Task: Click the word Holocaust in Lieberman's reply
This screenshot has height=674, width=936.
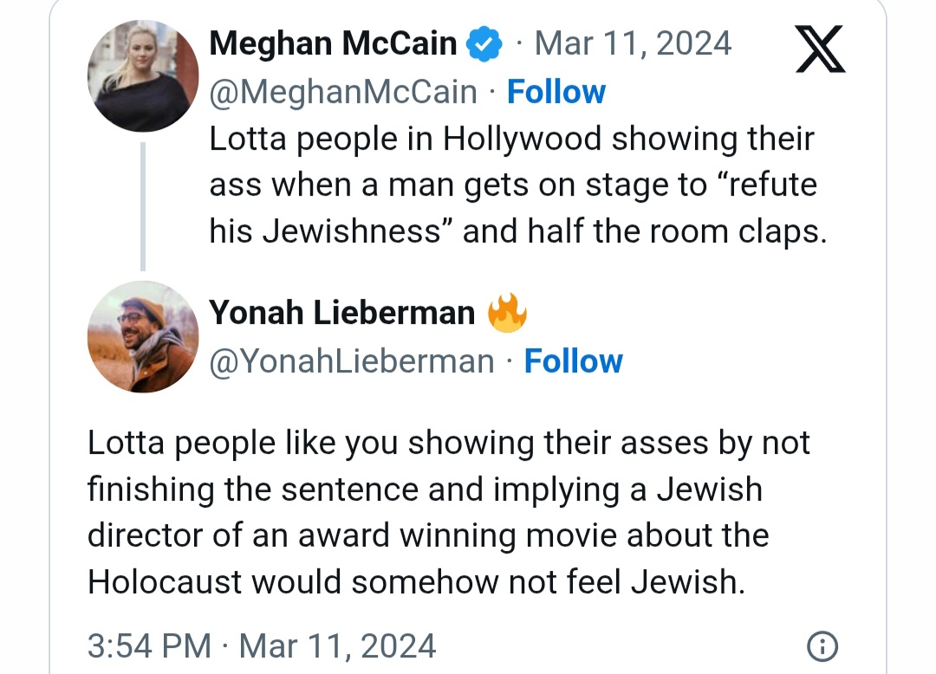Action: click(x=164, y=581)
